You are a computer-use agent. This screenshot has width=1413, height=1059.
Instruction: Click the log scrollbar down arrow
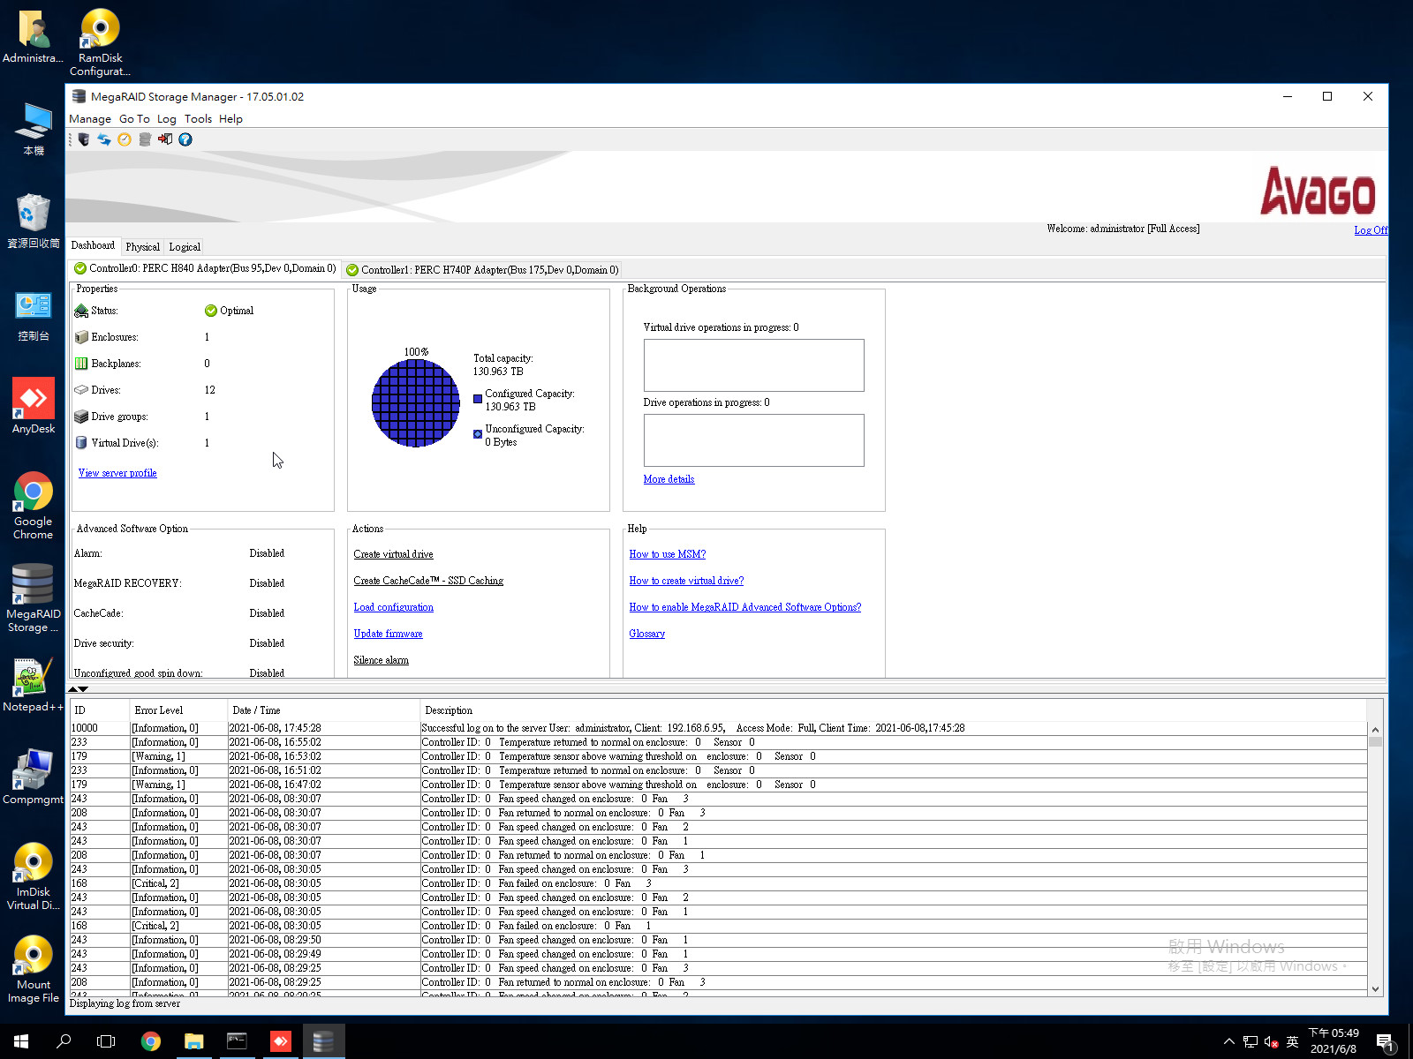click(x=1375, y=989)
